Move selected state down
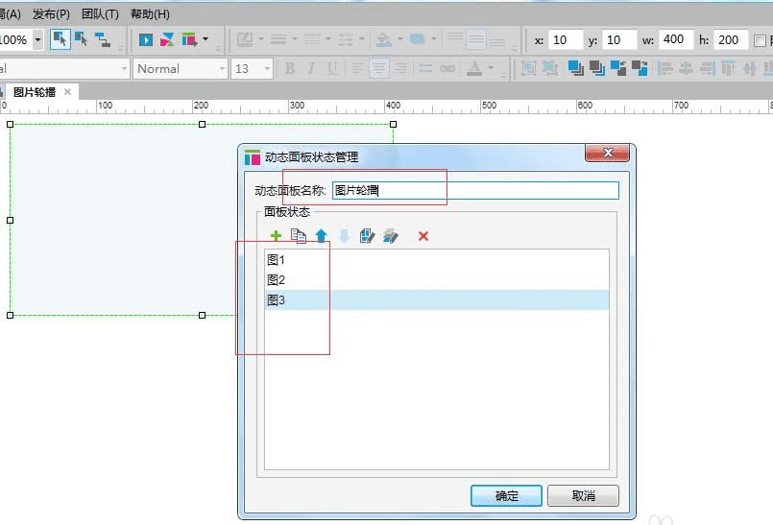 pyautogui.click(x=344, y=236)
